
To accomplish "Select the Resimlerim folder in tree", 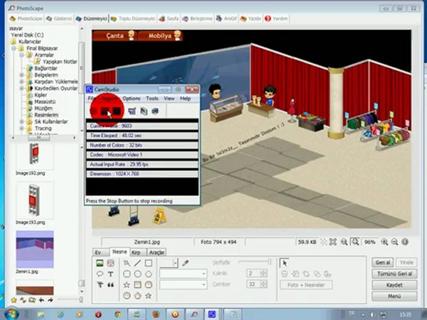I will [46, 115].
